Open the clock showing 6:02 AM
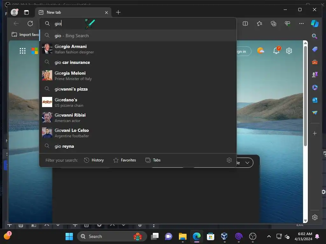Screen dimensions: 326x244 303,236
